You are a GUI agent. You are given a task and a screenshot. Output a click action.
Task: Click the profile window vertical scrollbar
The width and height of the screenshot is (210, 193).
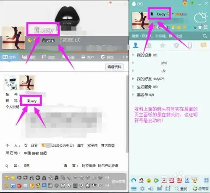127,114
